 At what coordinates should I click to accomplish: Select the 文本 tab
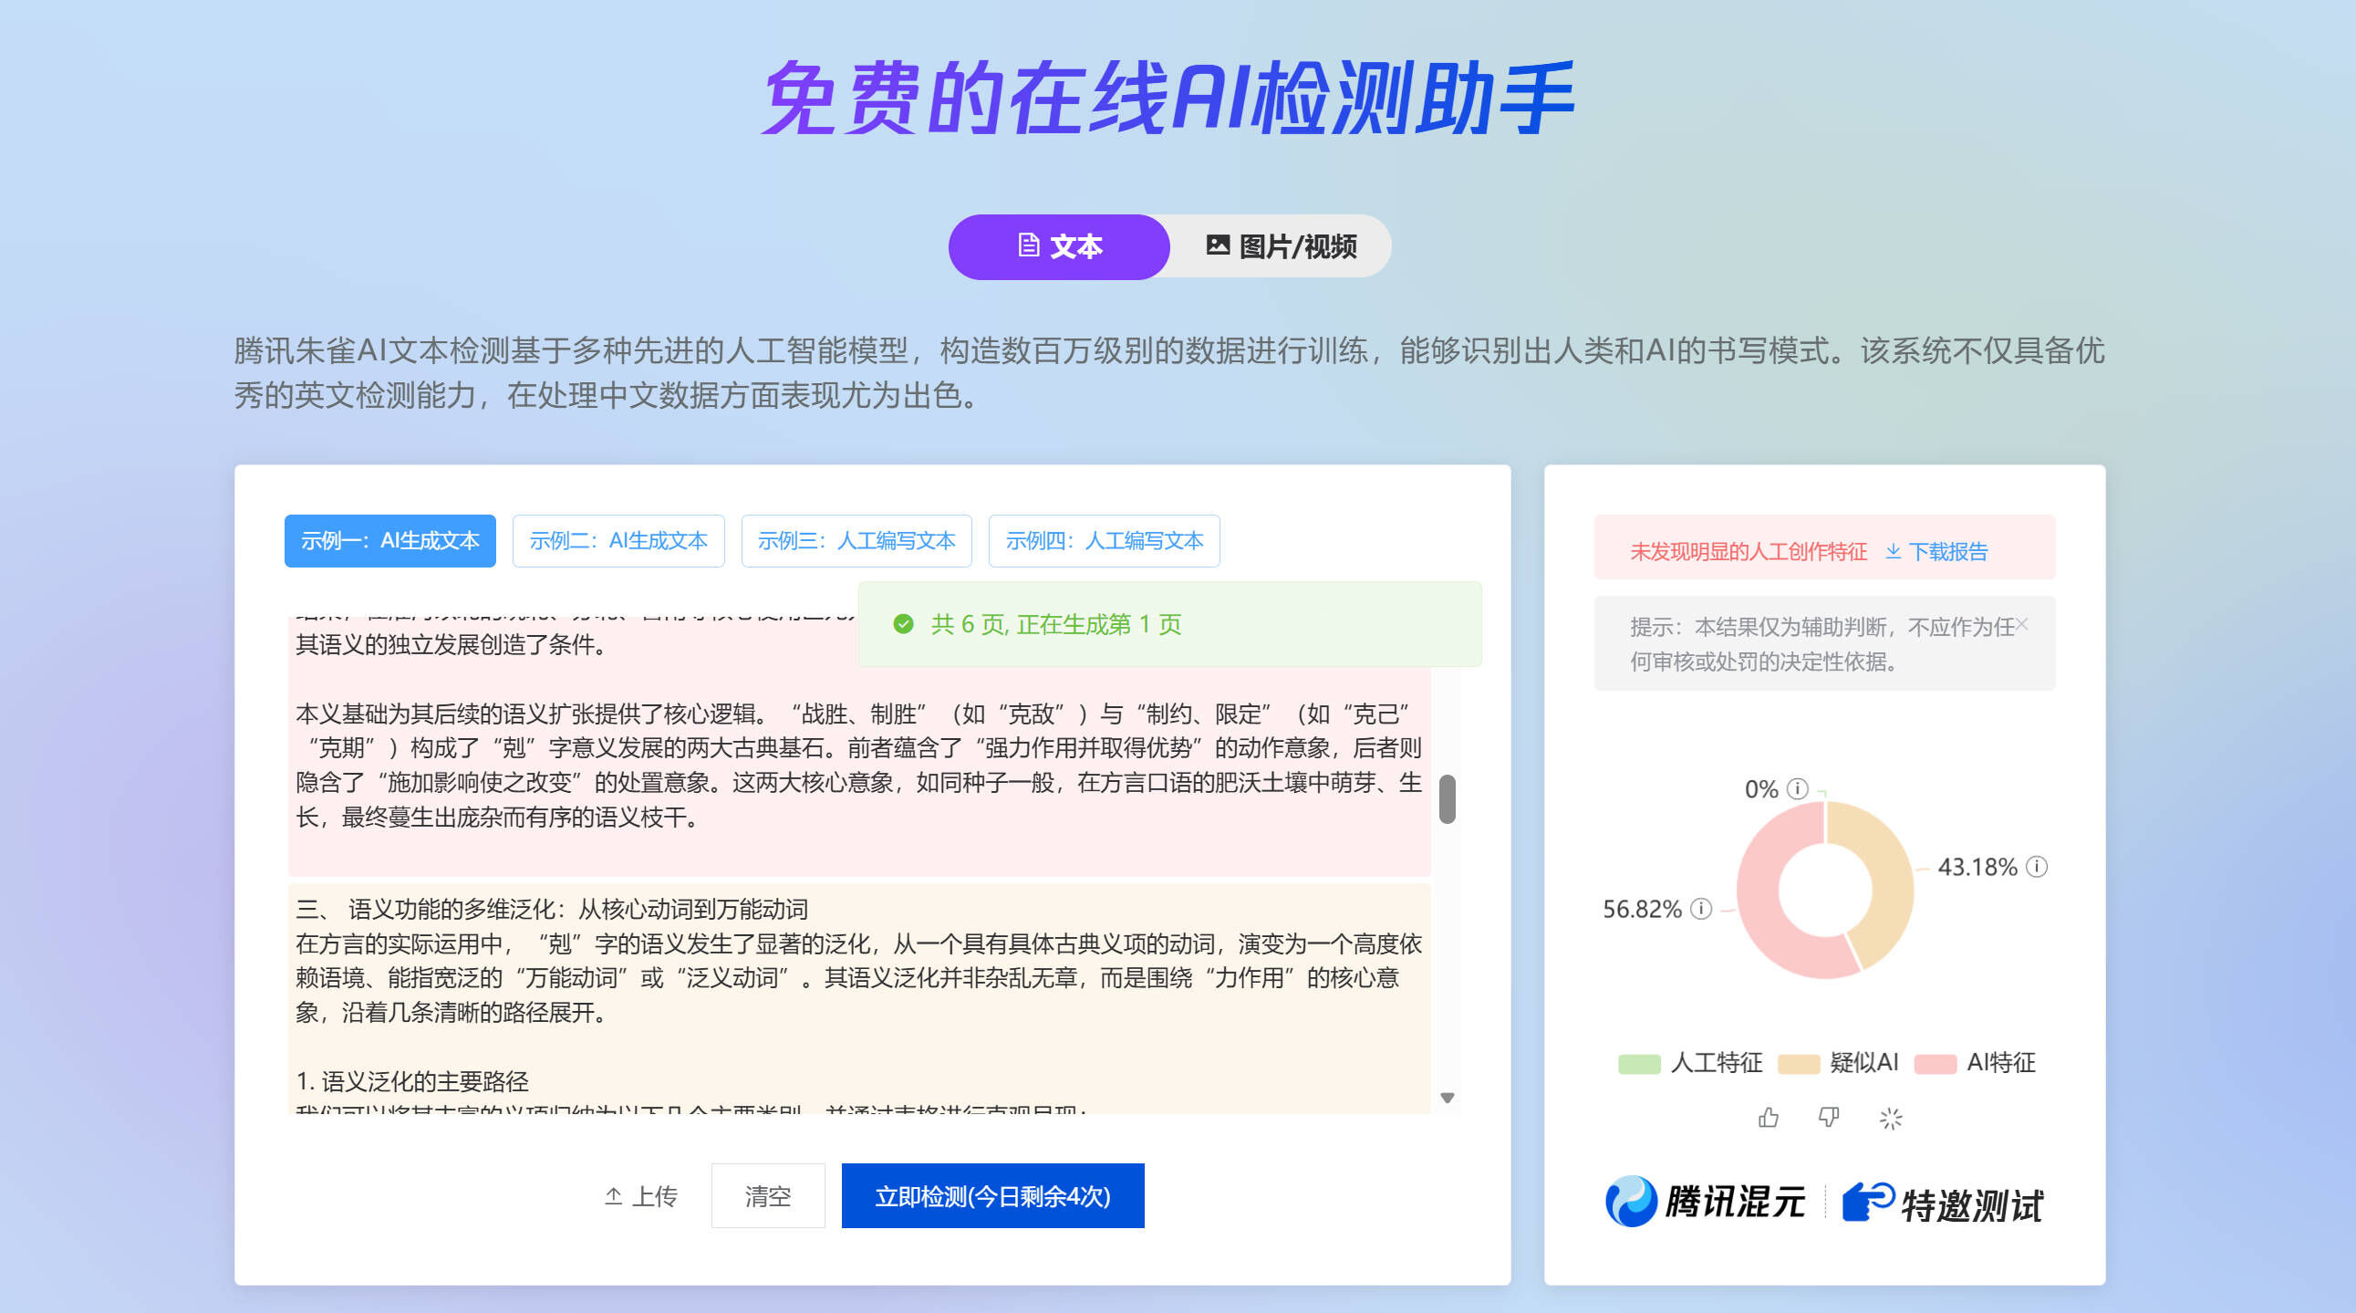coord(1061,246)
